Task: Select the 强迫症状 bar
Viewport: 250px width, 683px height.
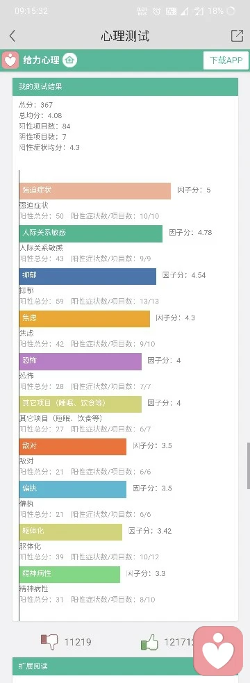Action: [x=95, y=191]
